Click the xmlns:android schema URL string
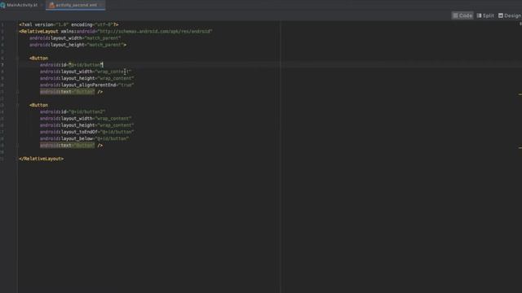 [154, 31]
